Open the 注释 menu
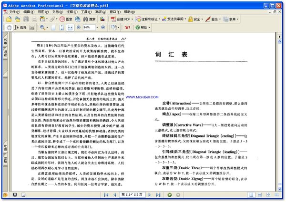Image resolution: width=286 pixels, height=202 pixels. pyautogui.click(x=72, y=12)
